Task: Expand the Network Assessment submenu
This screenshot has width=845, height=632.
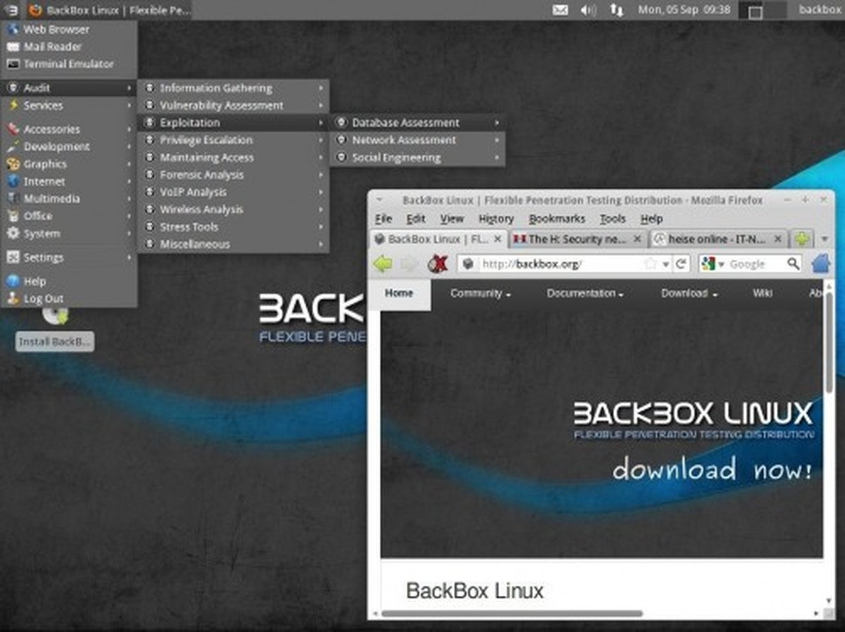Action: click(418, 140)
